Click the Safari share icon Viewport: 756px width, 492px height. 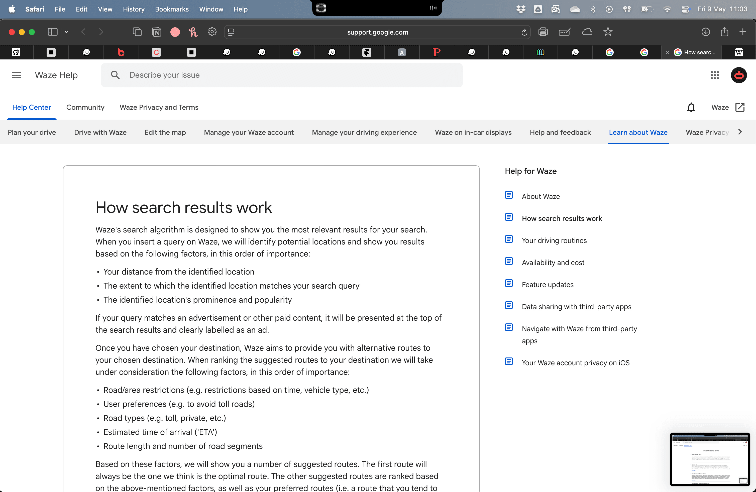tap(724, 32)
